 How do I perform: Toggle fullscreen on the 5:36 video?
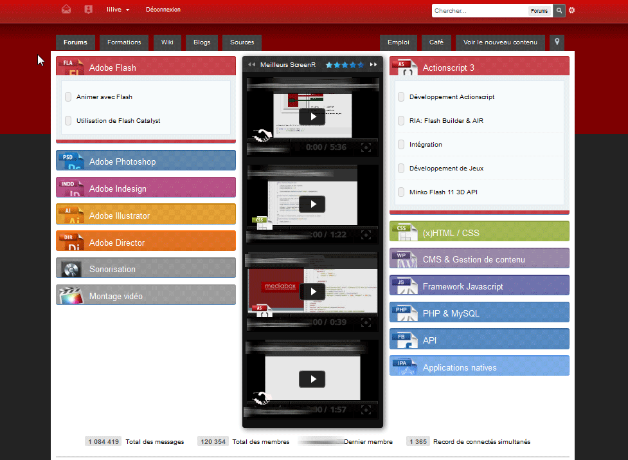click(x=366, y=147)
